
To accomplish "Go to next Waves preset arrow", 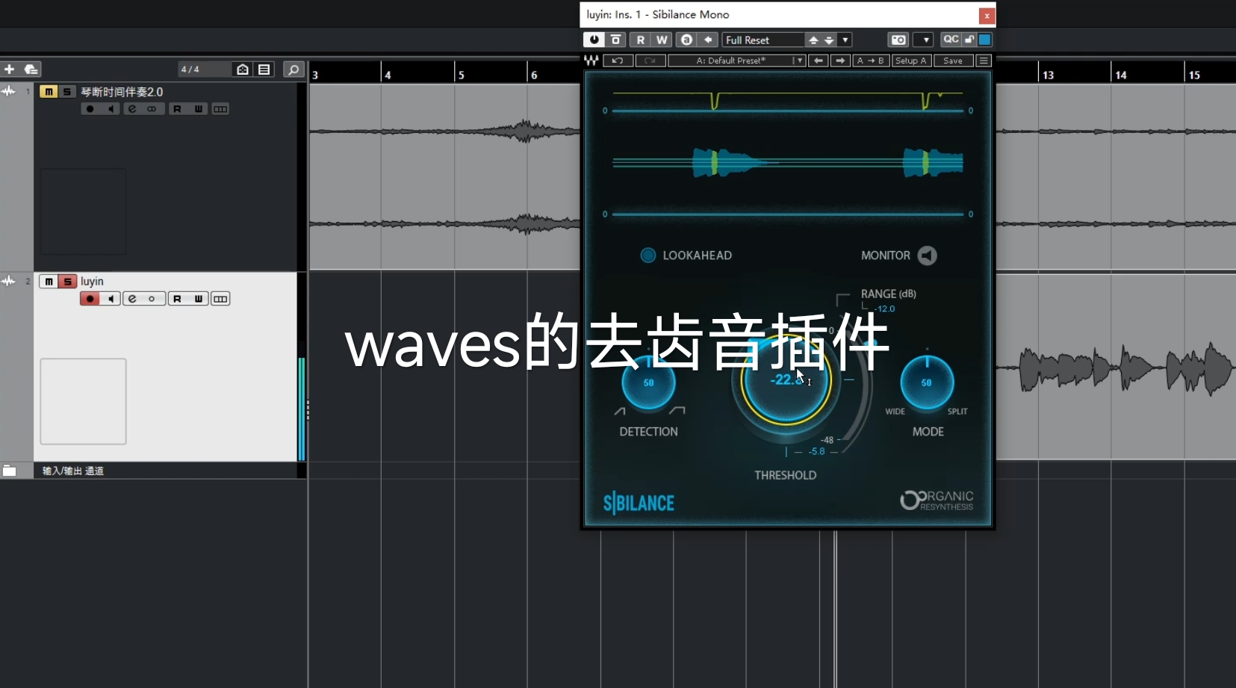I will [x=840, y=61].
